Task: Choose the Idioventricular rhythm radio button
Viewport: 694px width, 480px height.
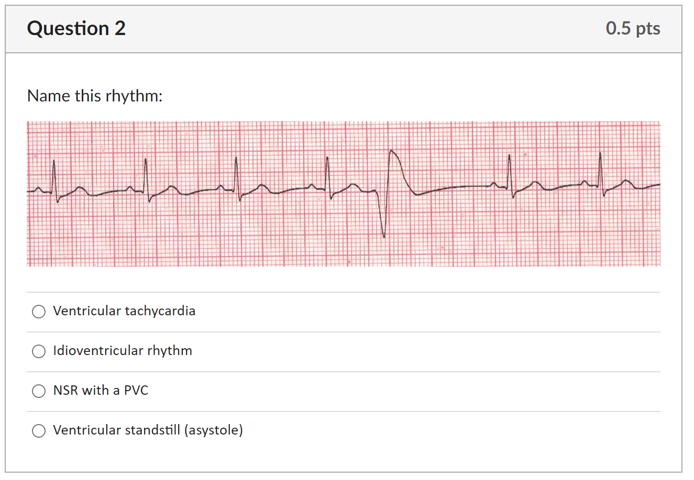Action: coord(39,351)
